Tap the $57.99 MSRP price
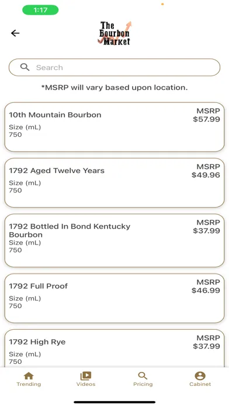229x407 pixels. coord(206,119)
